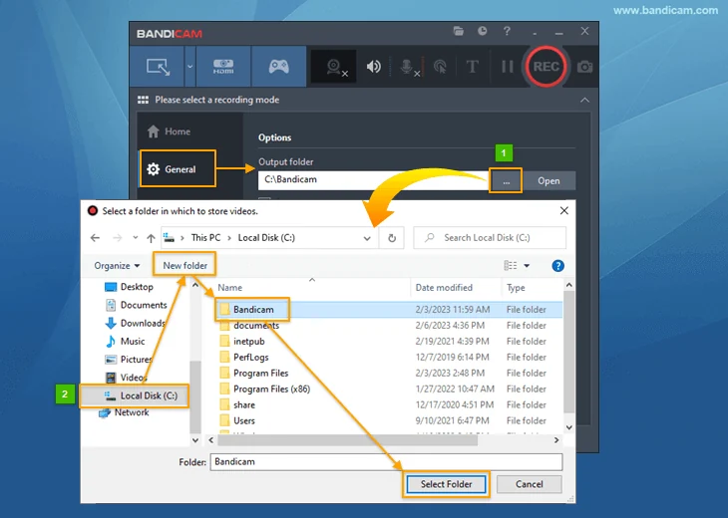This screenshot has width=728, height=518.
Task: Select the HDMI device recording mode
Action: (x=223, y=67)
